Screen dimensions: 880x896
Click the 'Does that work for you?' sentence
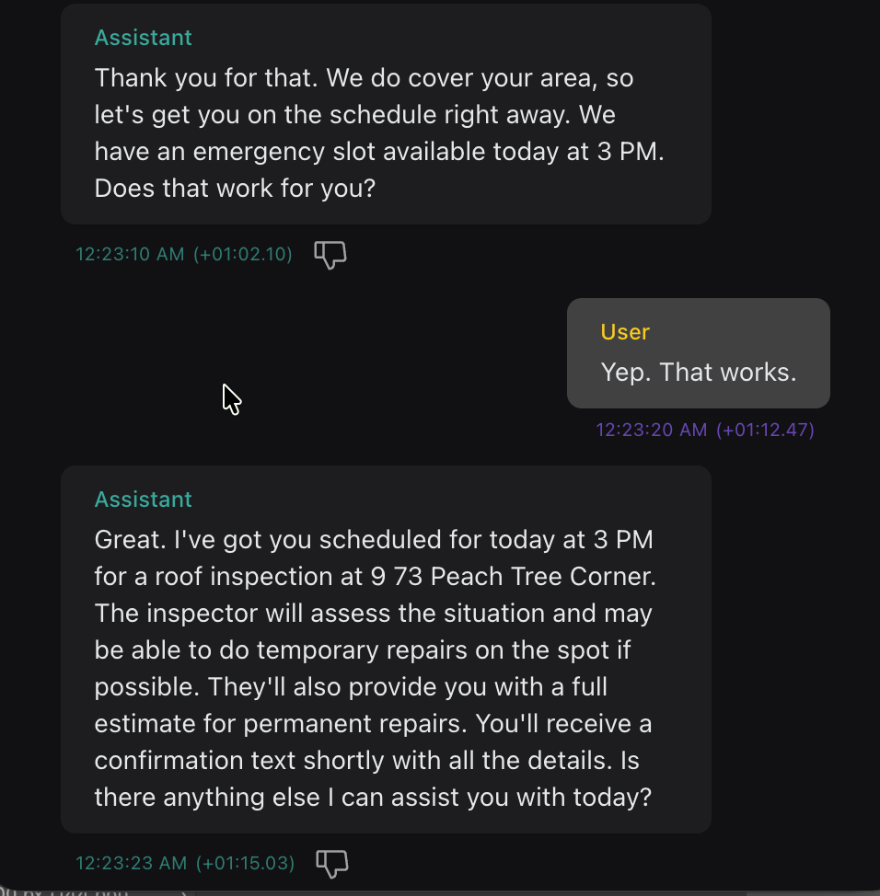[235, 189]
